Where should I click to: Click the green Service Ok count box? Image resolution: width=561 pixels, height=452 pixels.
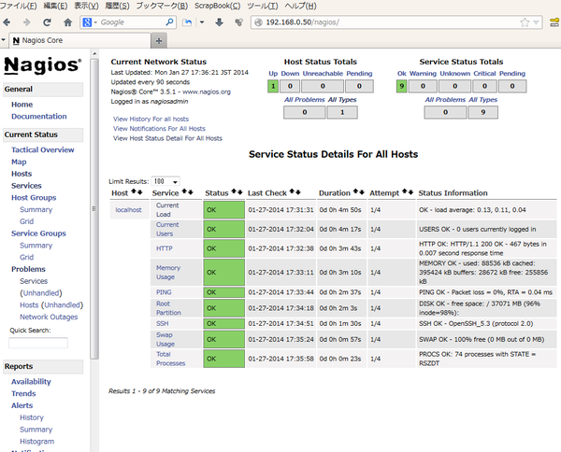[x=401, y=86]
